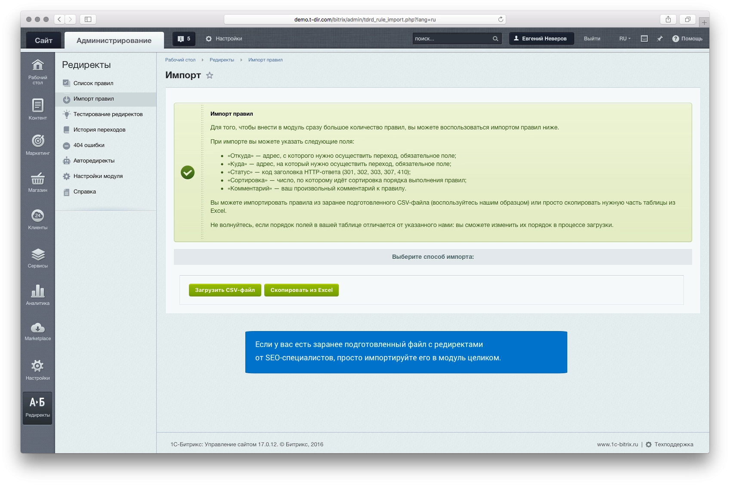Click the browser share icon
The image size is (730, 485).
click(x=668, y=19)
